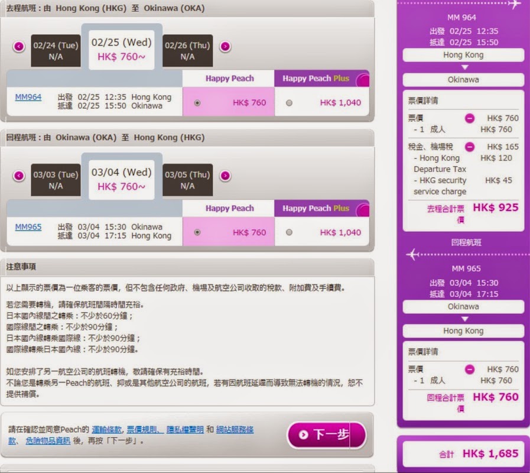Select Happy Peach HK$ 760 fare for MM965
This screenshot has width=530, height=473.
point(197,232)
